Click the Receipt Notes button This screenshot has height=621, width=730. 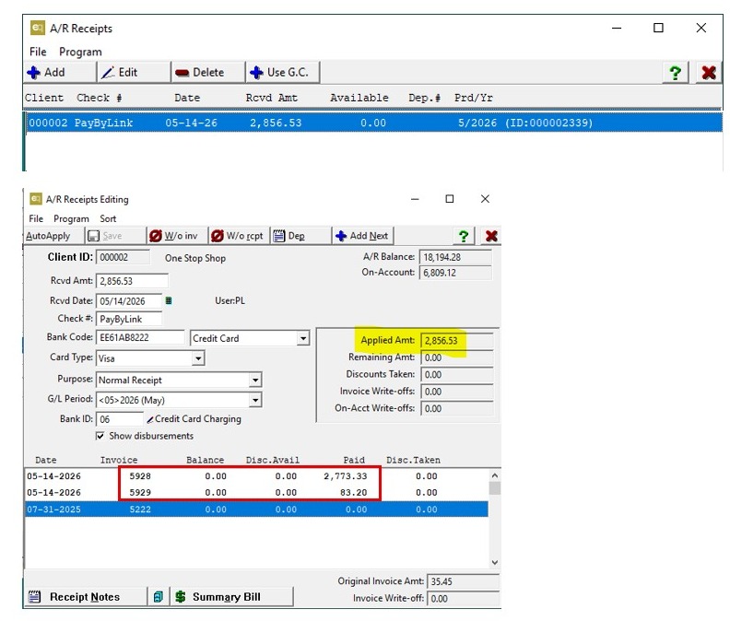click(x=85, y=597)
